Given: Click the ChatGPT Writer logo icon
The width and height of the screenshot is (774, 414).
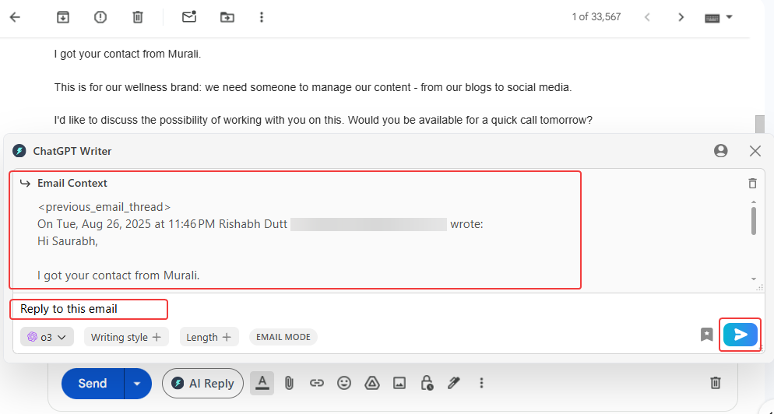Looking at the screenshot, I should coord(19,151).
